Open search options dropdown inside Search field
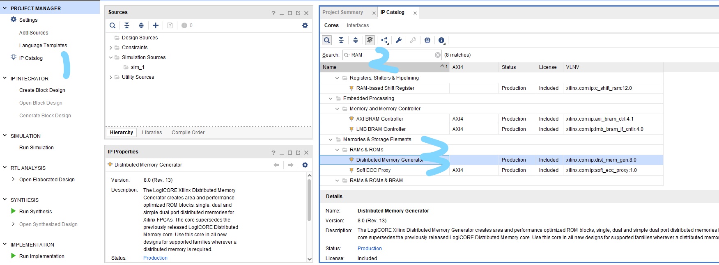The image size is (719, 265). [347, 55]
